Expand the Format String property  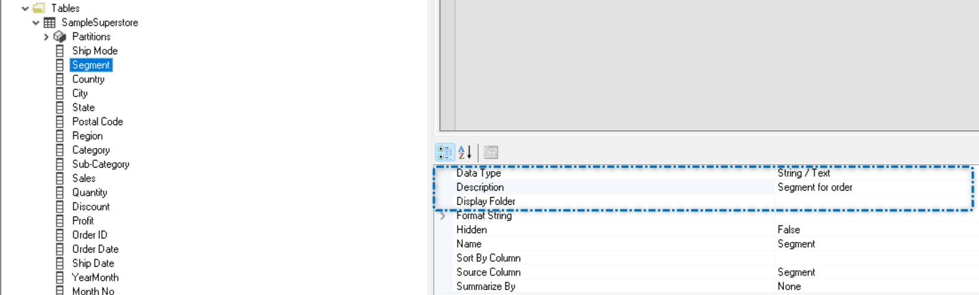pos(442,215)
